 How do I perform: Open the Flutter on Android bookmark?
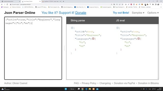pyautogui.click(x=16, y=7)
